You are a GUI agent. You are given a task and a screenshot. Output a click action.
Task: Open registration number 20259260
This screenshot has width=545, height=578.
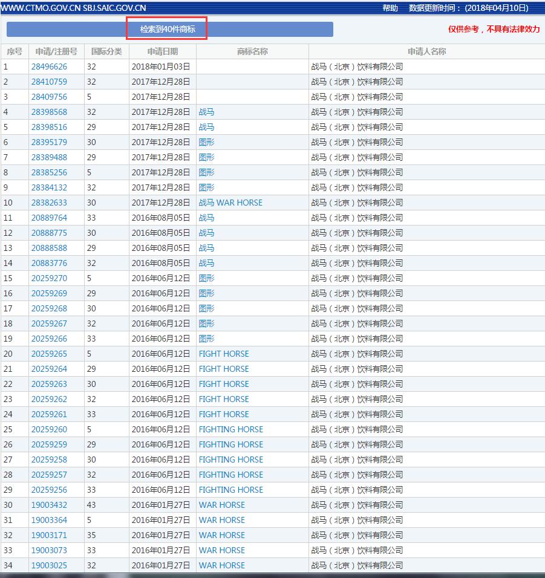(x=49, y=429)
